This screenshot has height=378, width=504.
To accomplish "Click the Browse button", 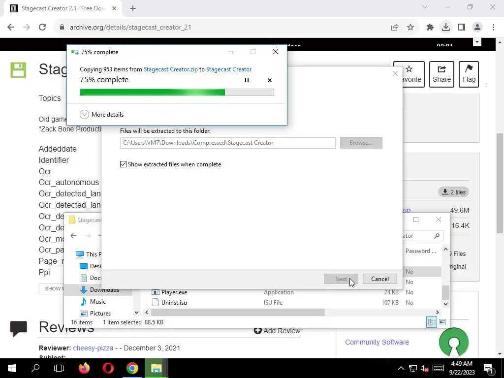I will [x=361, y=143].
